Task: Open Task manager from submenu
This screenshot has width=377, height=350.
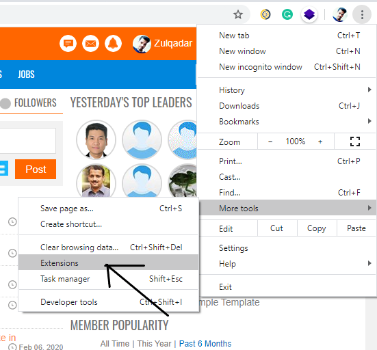Action: 108,279
